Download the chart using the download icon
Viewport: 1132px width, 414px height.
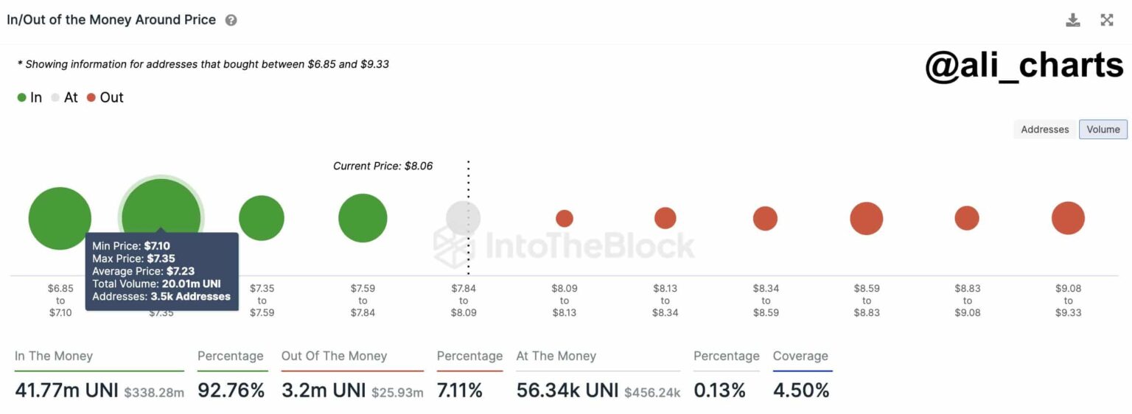tap(1073, 20)
